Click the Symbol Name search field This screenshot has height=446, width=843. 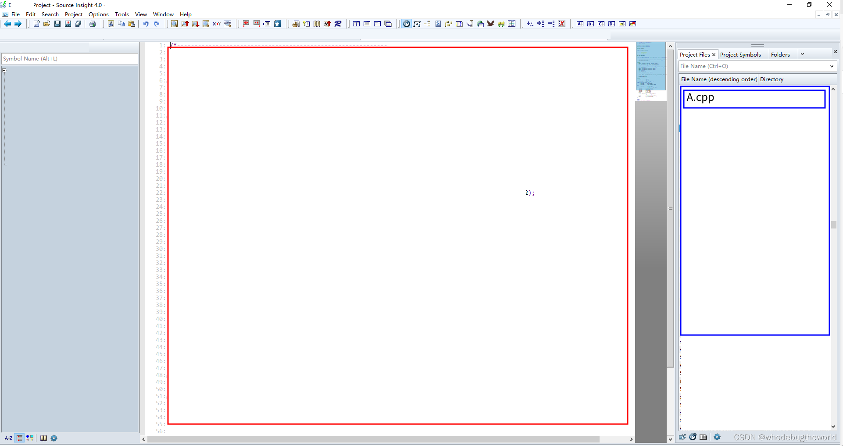coord(70,59)
